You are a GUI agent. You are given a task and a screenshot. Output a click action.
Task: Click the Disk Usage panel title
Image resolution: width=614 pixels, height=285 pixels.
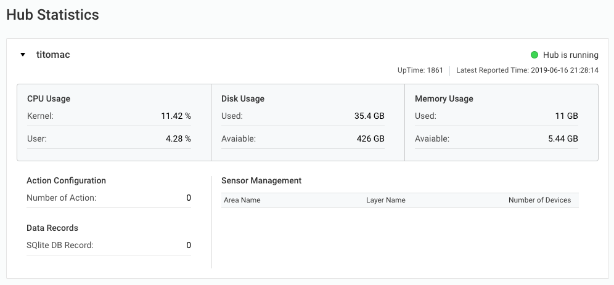[x=242, y=98]
